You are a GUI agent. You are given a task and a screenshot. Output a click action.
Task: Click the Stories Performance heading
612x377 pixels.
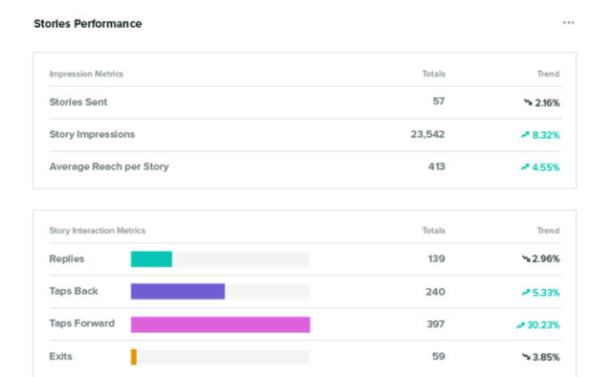[x=88, y=24]
